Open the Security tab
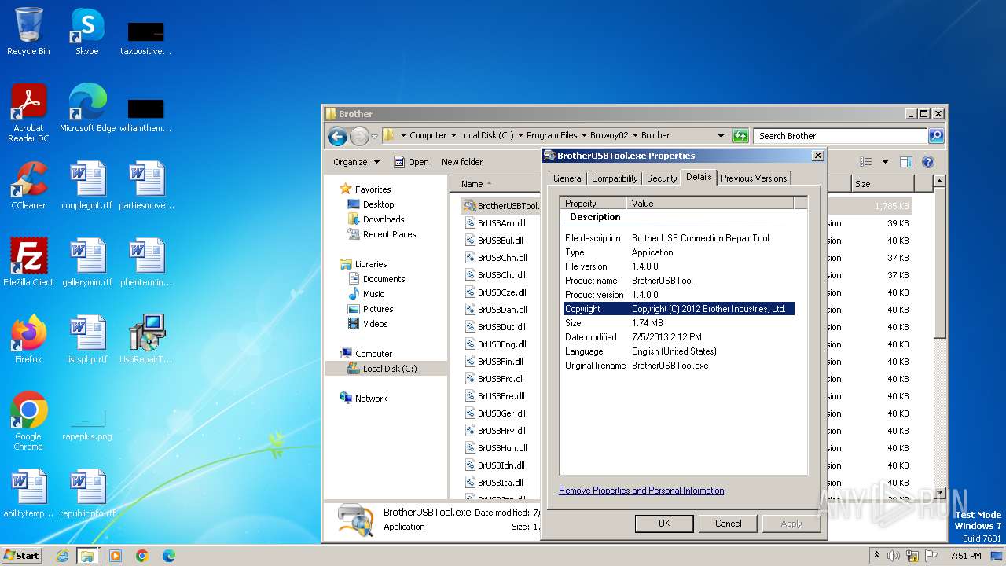The width and height of the screenshot is (1006, 566). 662,178
